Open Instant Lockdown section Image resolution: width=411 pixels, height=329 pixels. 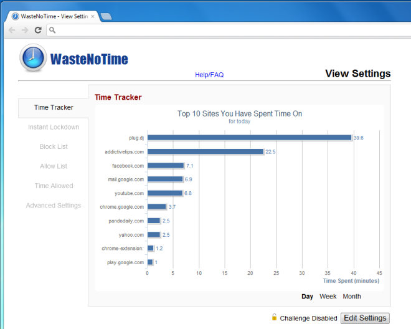54,127
